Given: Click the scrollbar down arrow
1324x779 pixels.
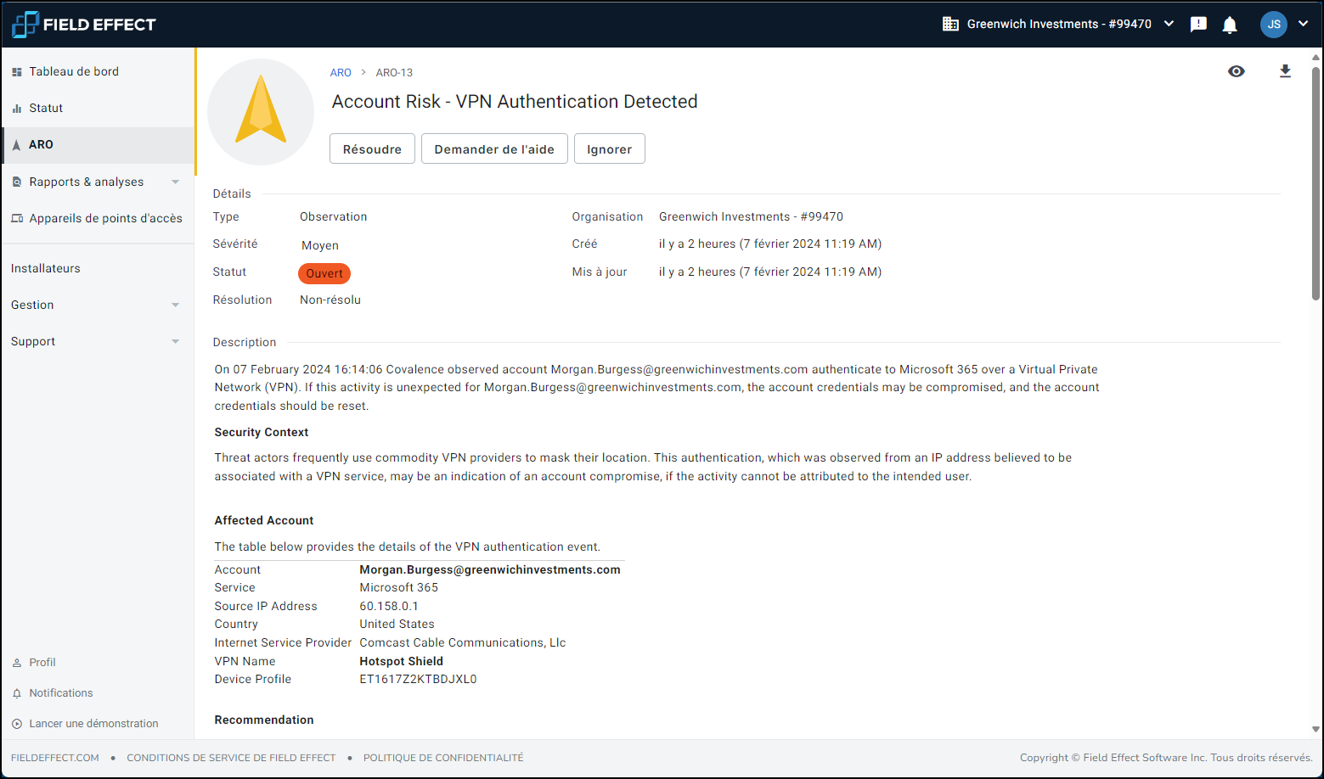Looking at the screenshot, I should (x=1316, y=730).
